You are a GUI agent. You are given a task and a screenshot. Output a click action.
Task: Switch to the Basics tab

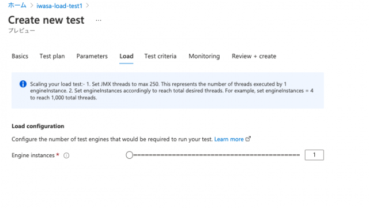[x=20, y=56]
